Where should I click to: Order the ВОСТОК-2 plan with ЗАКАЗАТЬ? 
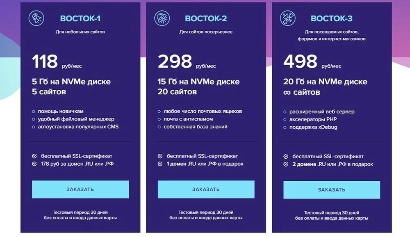click(x=206, y=189)
